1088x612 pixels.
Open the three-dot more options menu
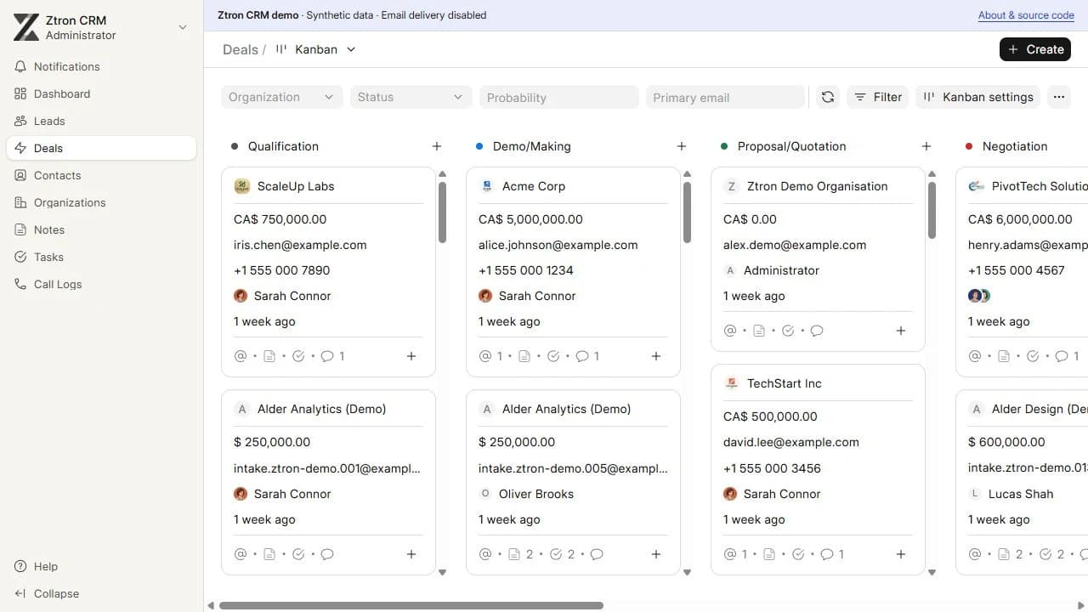[x=1058, y=97]
